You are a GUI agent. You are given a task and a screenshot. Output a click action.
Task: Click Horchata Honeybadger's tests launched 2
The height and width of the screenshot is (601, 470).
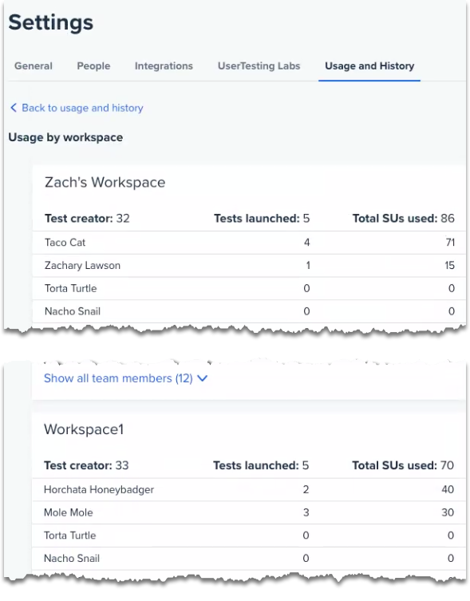(306, 489)
